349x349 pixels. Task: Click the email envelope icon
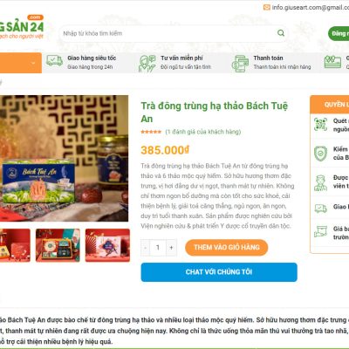click(x=266, y=7)
